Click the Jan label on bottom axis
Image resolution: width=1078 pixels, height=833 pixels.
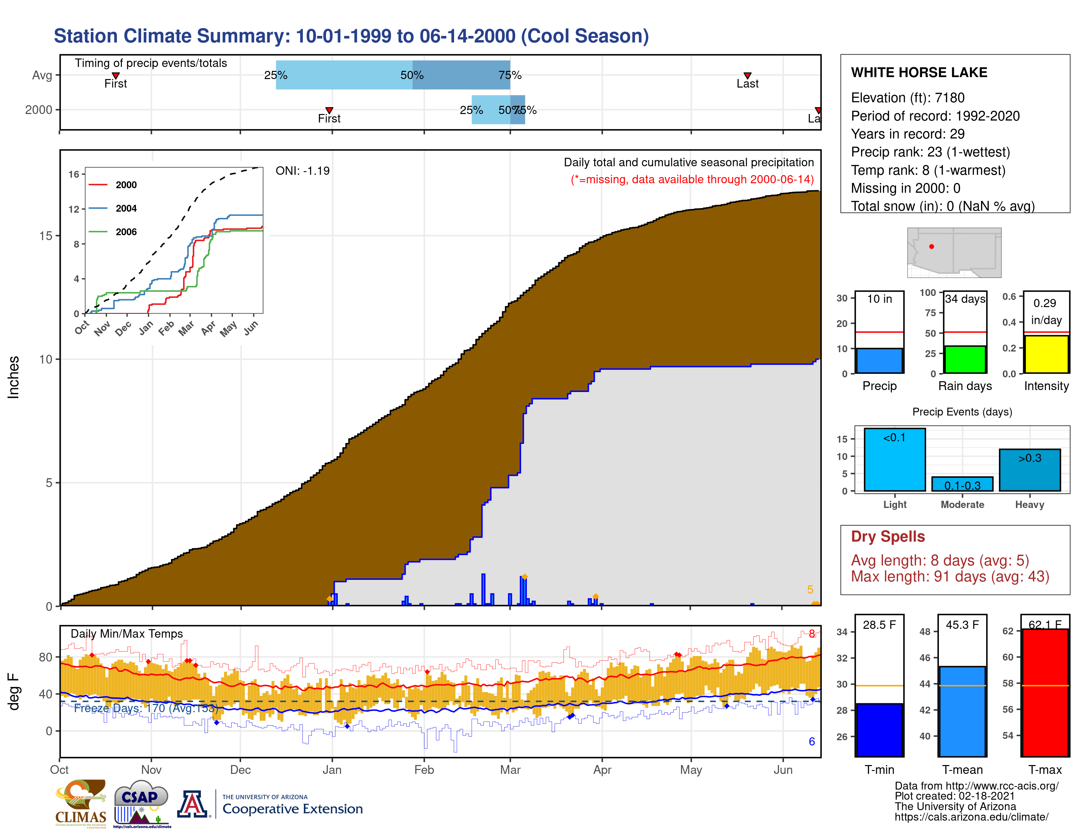[x=332, y=770]
